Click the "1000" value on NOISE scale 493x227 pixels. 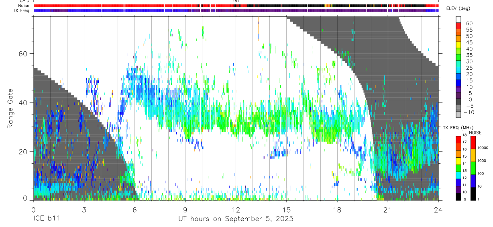(481, 161)
